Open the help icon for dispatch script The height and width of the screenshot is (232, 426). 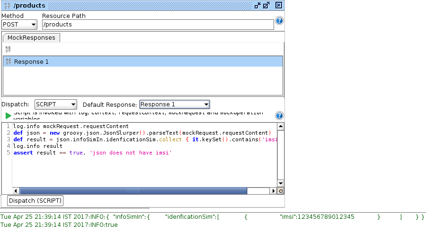coord(279,116)
